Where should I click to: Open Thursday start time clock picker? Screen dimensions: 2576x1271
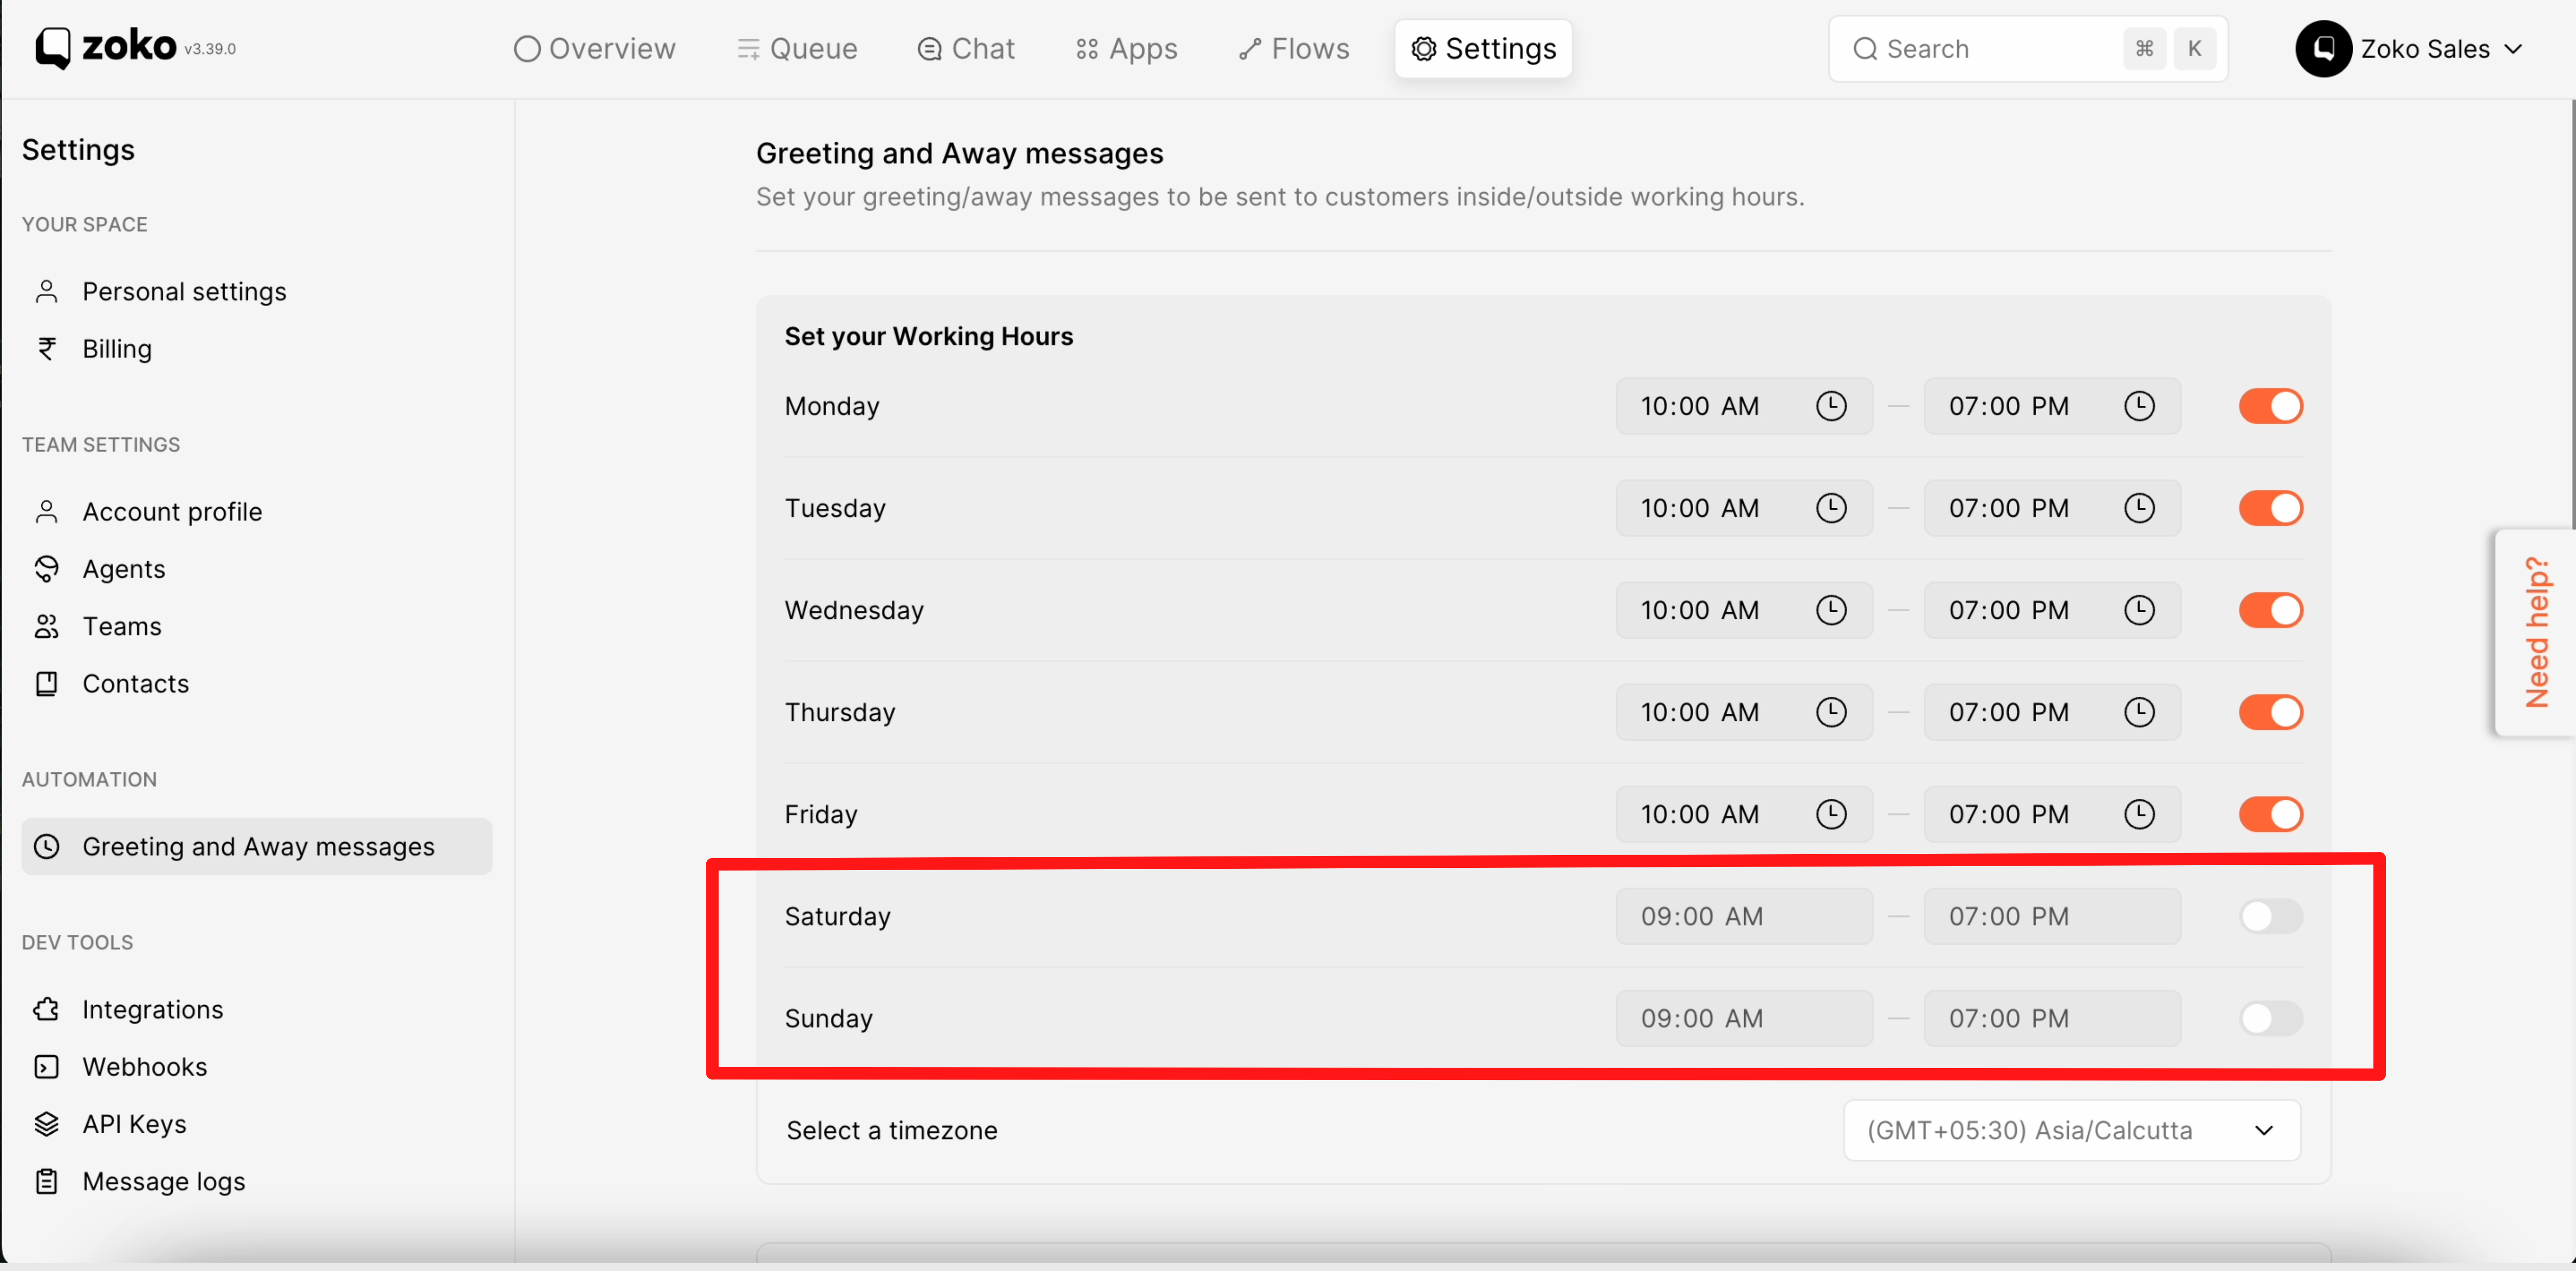[1831, 712]
